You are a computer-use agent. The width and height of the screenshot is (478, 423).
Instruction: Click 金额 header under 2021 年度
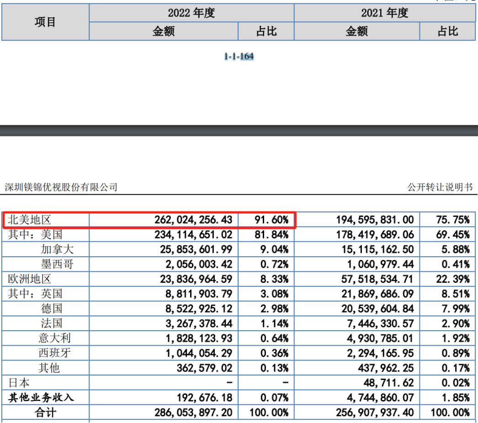pyautogui.click(x=356, y=31)
